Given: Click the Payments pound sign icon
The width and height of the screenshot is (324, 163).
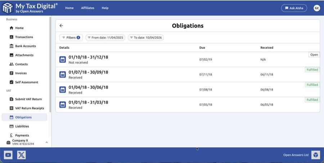Looking at the screenshot, I should 12,135.
